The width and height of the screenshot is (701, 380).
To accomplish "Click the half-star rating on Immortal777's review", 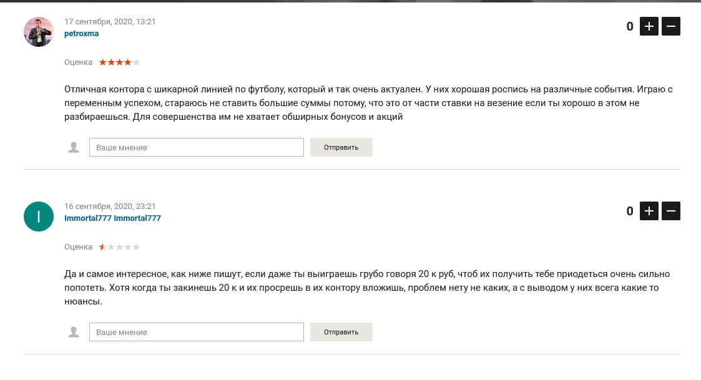I will [119, 246].
